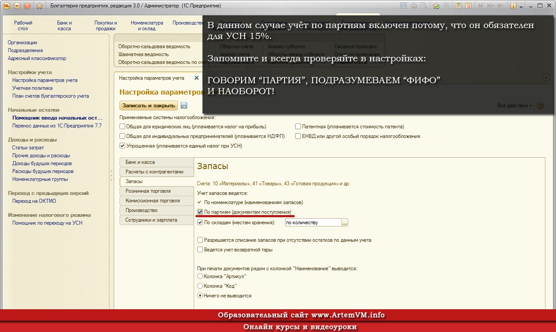Image resolution: width=556 pixels, height=332 pixels.
Task: Open the 1C main menu logo
Action: (x=7, y=6)
